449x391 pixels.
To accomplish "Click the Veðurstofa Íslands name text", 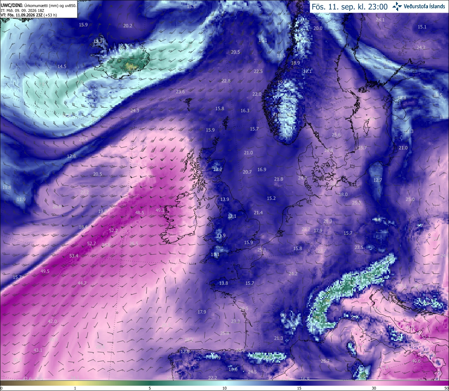I will (x=424, y=7).
